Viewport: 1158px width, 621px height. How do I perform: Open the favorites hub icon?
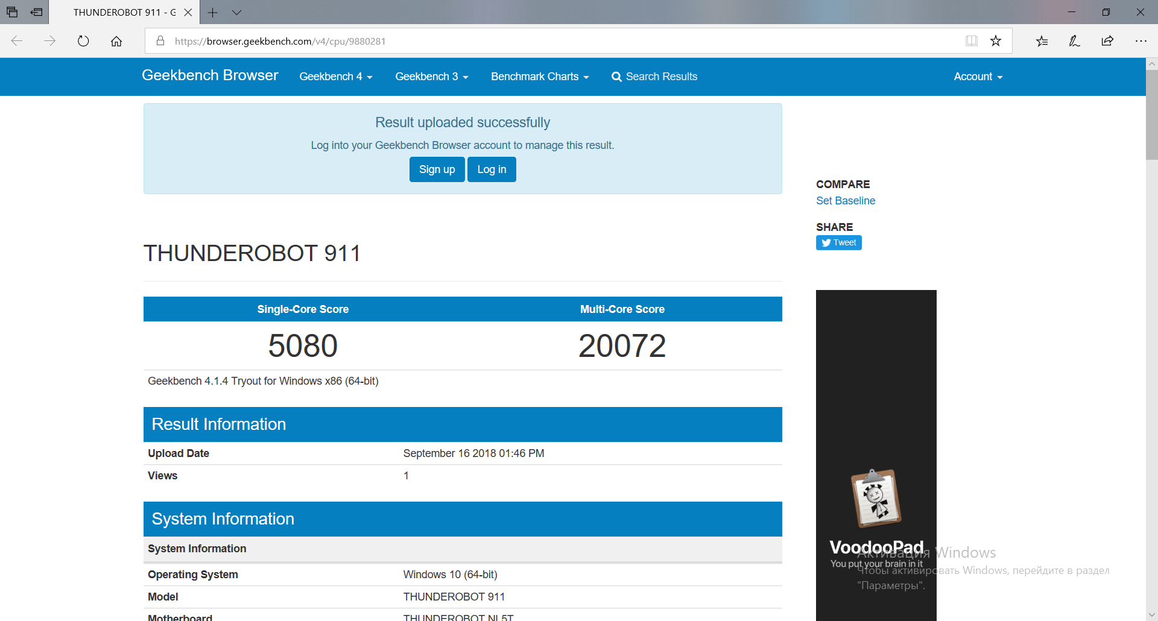point(1042,41)
